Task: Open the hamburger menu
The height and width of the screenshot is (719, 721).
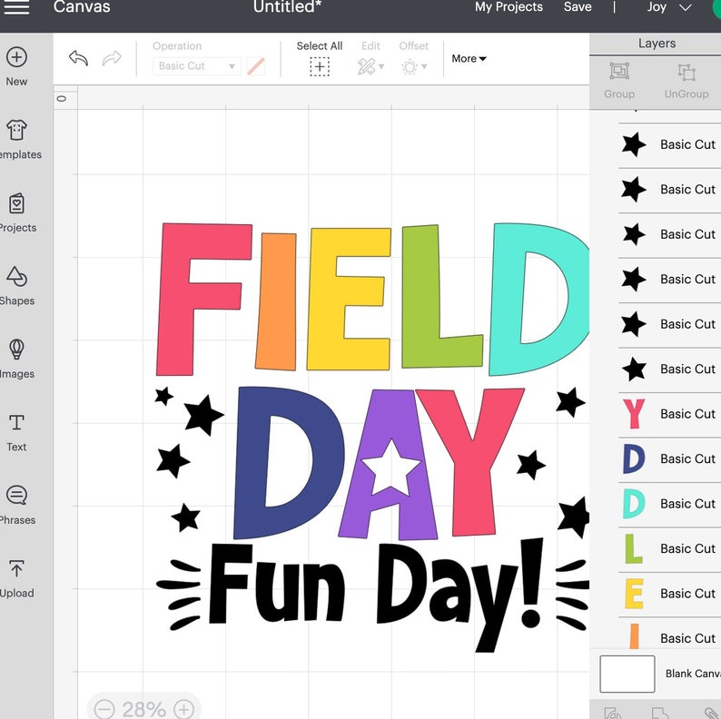Action: click(16, 7)
